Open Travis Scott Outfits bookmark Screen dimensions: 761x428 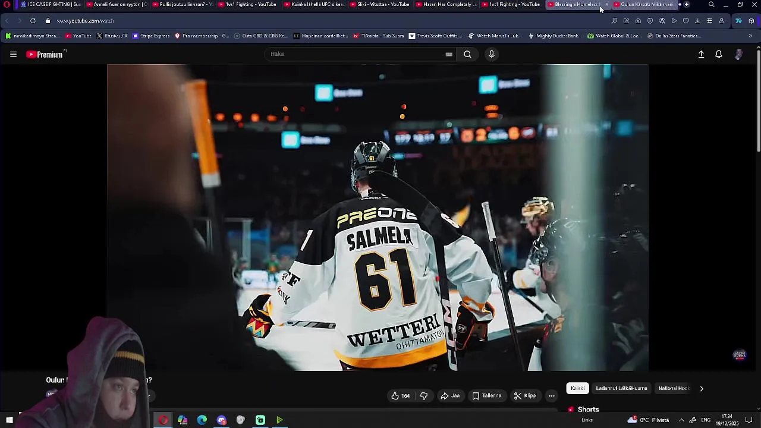click(435, 36)
